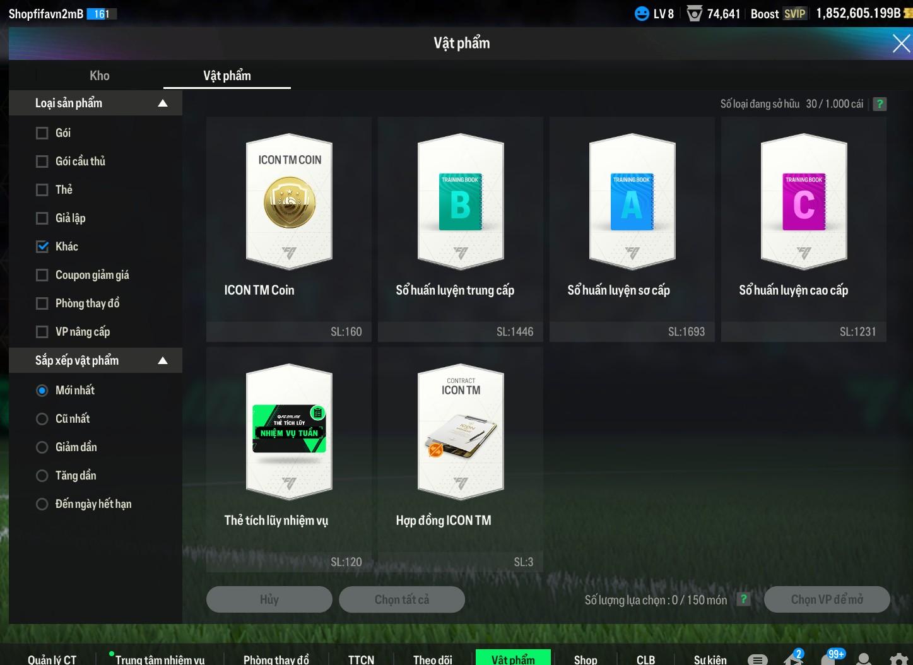
Task: Click the Chọn VP để mở button
Action: [x=827, y=599]
